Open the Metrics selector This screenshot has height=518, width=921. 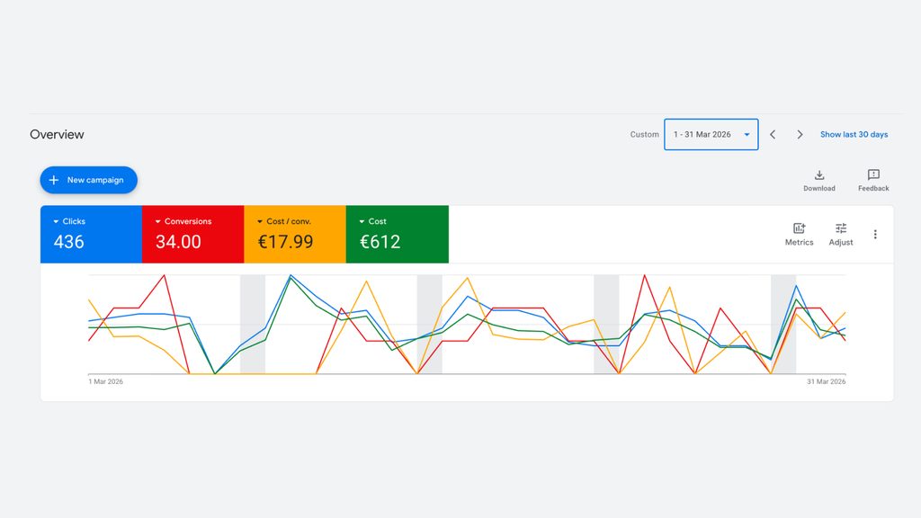[x=799, y=235]
